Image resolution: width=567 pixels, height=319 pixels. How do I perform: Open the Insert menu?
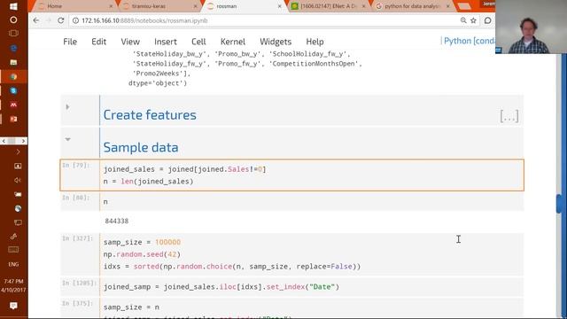166,42
